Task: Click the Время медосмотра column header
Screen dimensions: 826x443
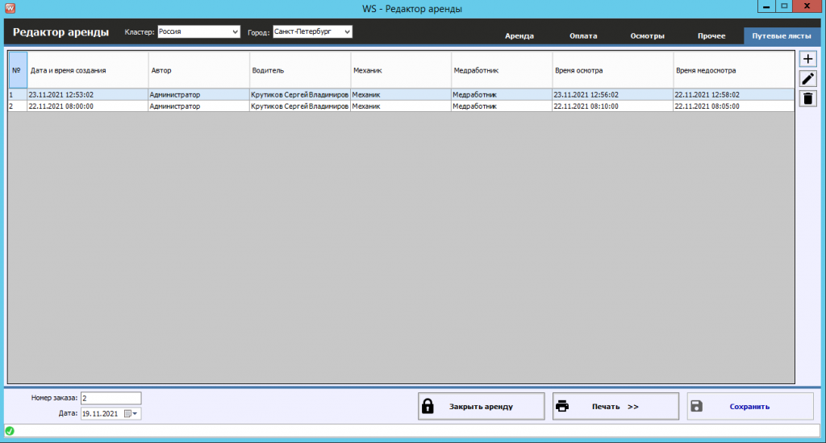Action: [734, 70]
